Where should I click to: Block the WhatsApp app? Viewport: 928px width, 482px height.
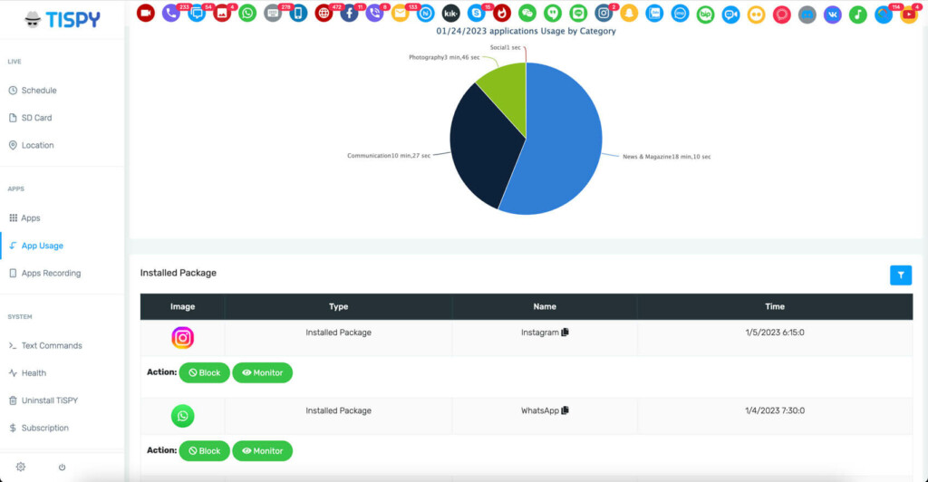(x=204, y=450)
